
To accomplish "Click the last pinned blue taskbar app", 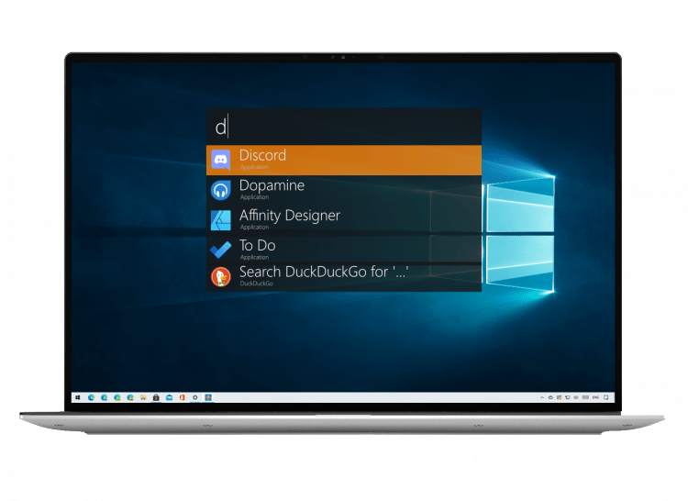I will 208,397.
